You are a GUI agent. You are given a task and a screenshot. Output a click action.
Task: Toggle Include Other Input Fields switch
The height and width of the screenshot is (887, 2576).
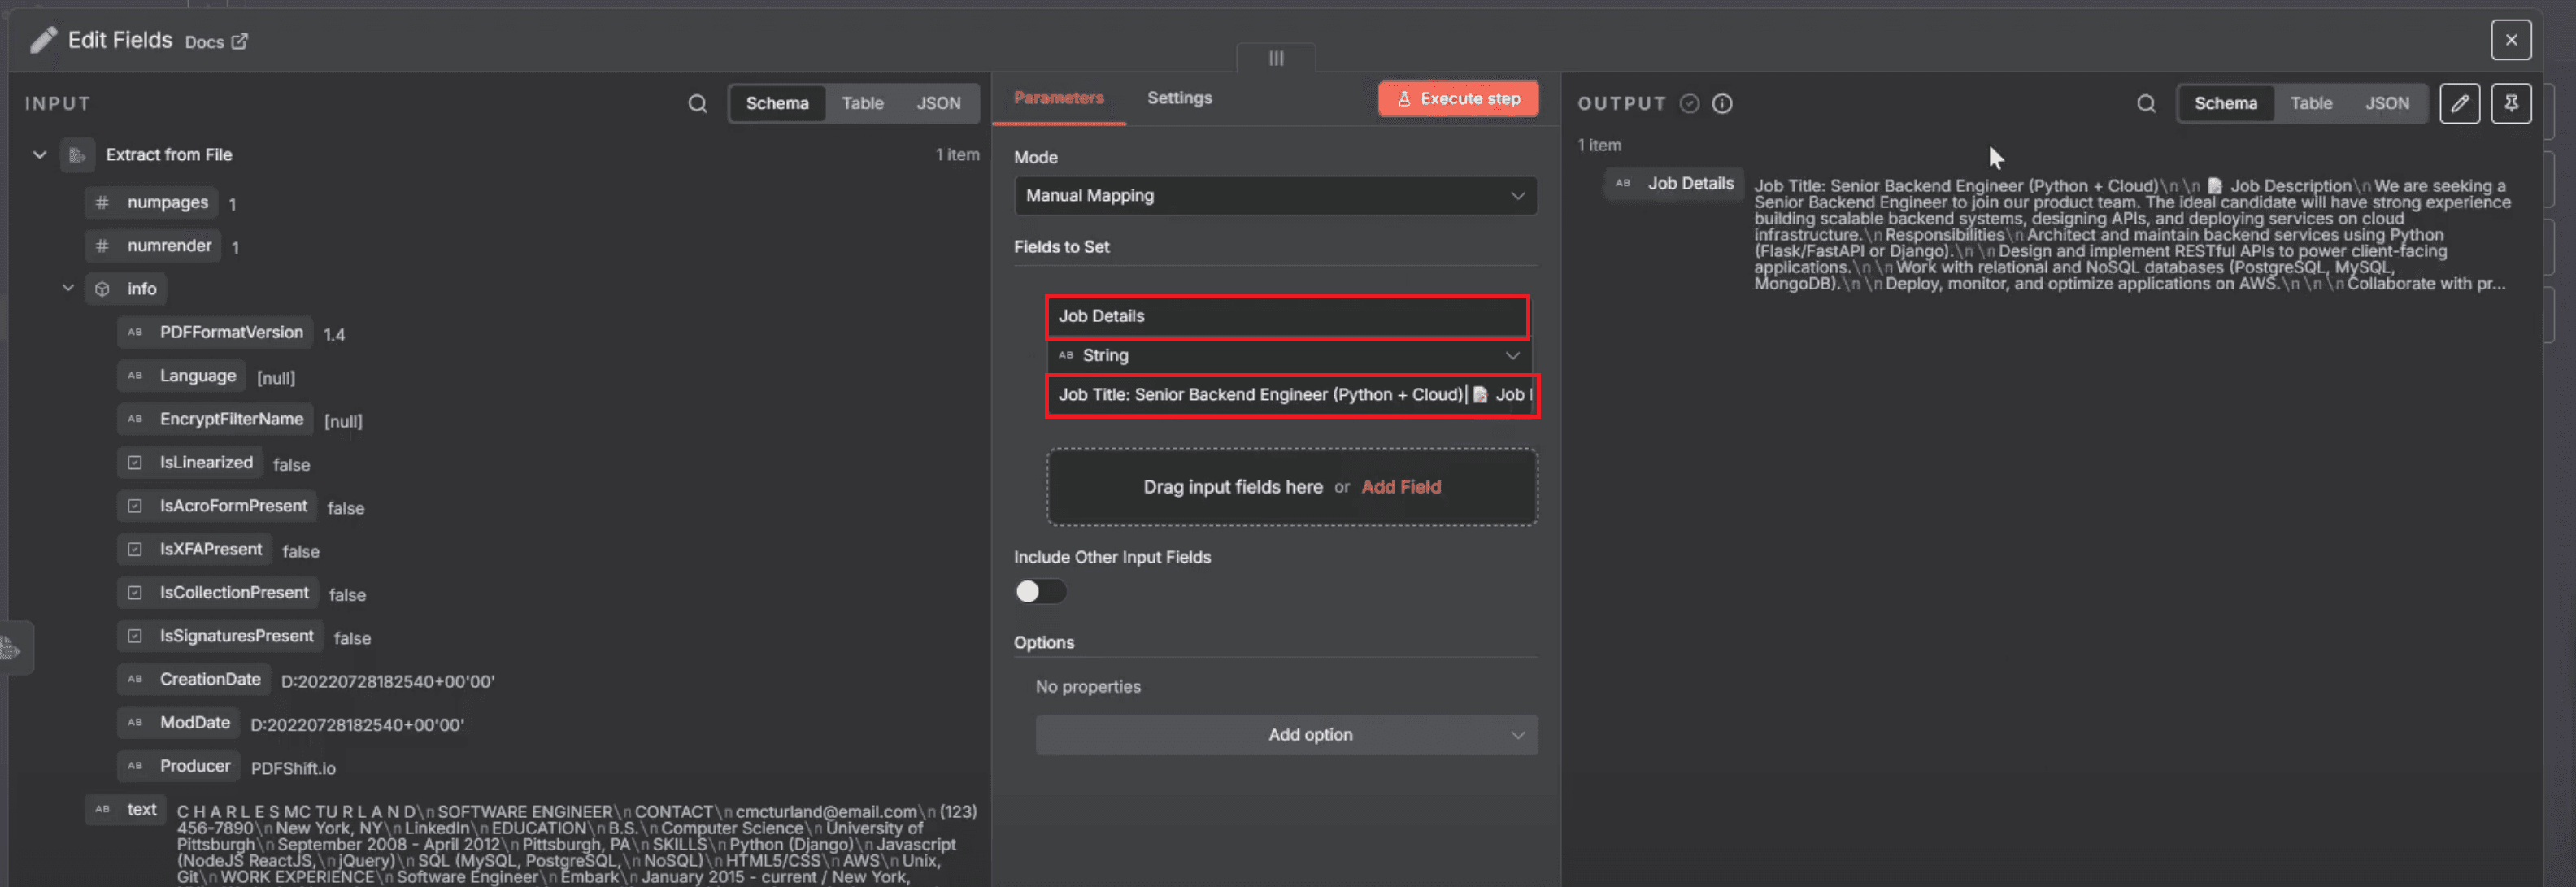click(x=1040, y=592)
